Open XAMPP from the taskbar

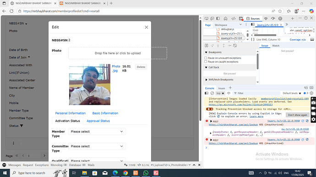136,173
